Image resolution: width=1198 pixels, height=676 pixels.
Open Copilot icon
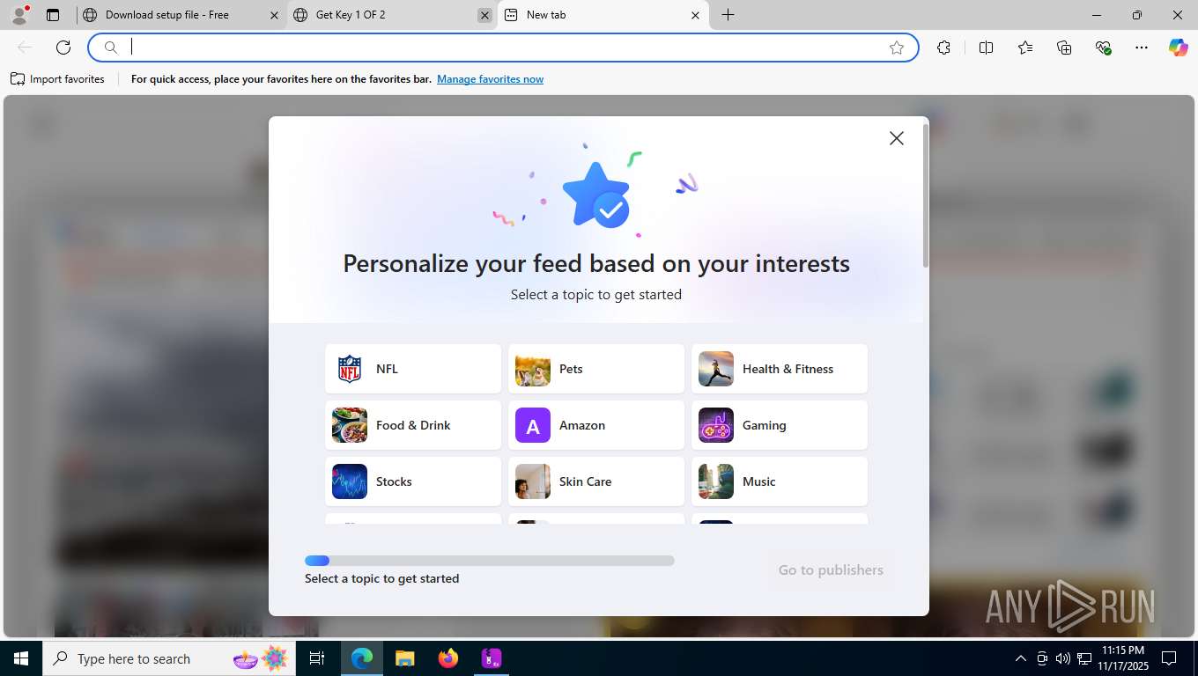pyautogui.click(x=1179, y=48)
